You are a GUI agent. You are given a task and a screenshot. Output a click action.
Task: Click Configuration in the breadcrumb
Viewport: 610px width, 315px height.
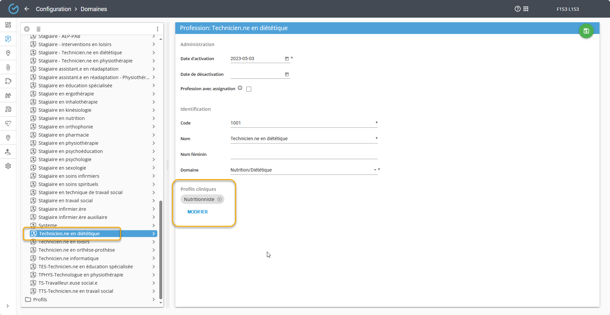coord(53,9)
